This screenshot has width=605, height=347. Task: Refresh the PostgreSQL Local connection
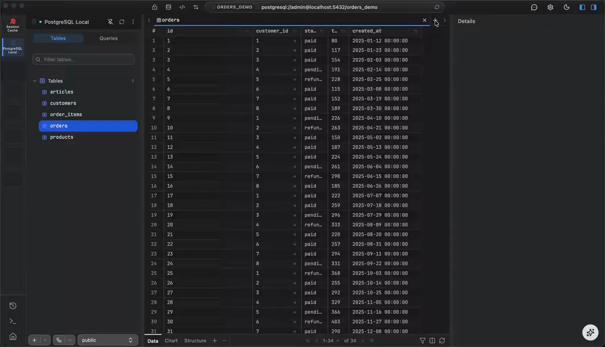coord(122,22)
